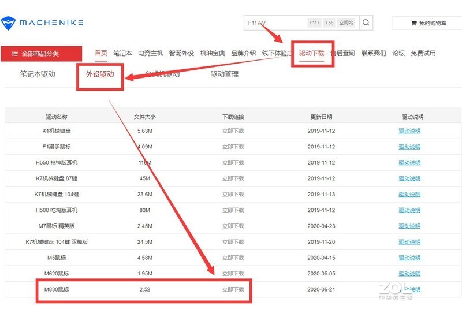
Task: Click the 2020-04-23 update date cell
Action: coord(321,226)
